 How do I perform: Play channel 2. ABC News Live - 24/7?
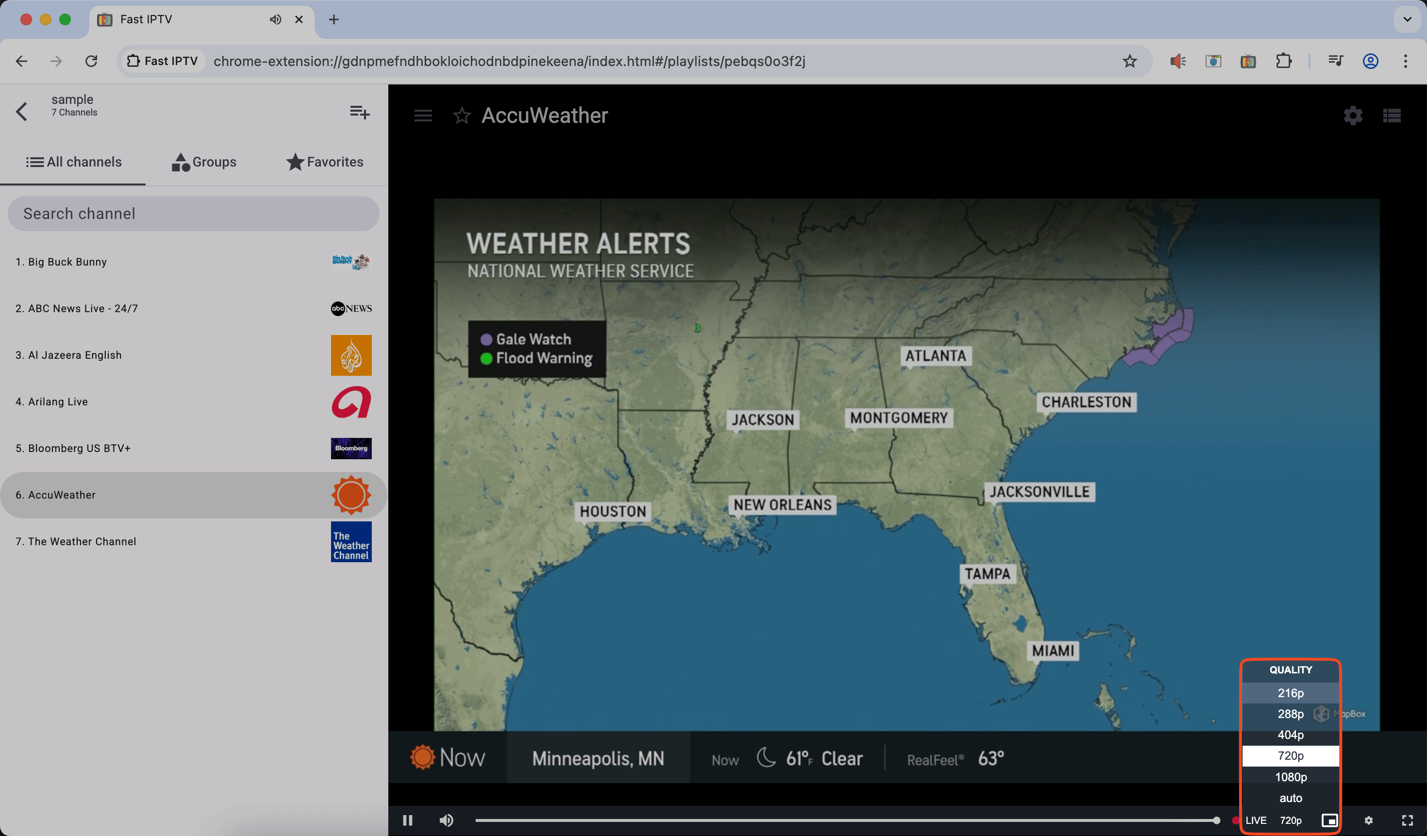click(193, 308)
